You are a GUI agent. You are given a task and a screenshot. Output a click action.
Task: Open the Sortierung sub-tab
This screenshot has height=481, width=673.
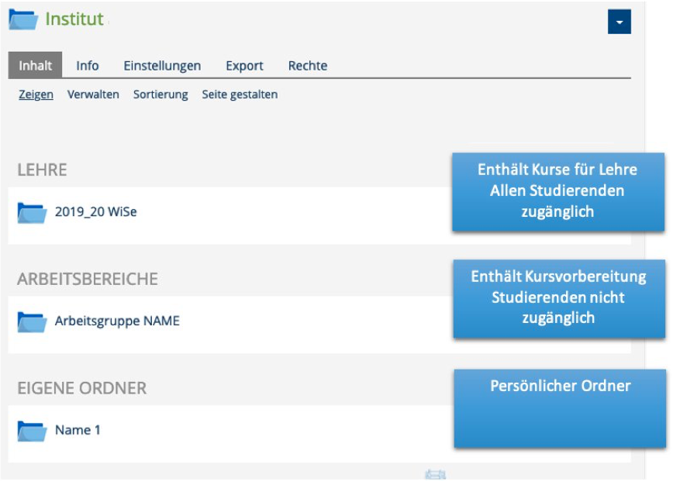pyautogui.click(x=160, y=94)
